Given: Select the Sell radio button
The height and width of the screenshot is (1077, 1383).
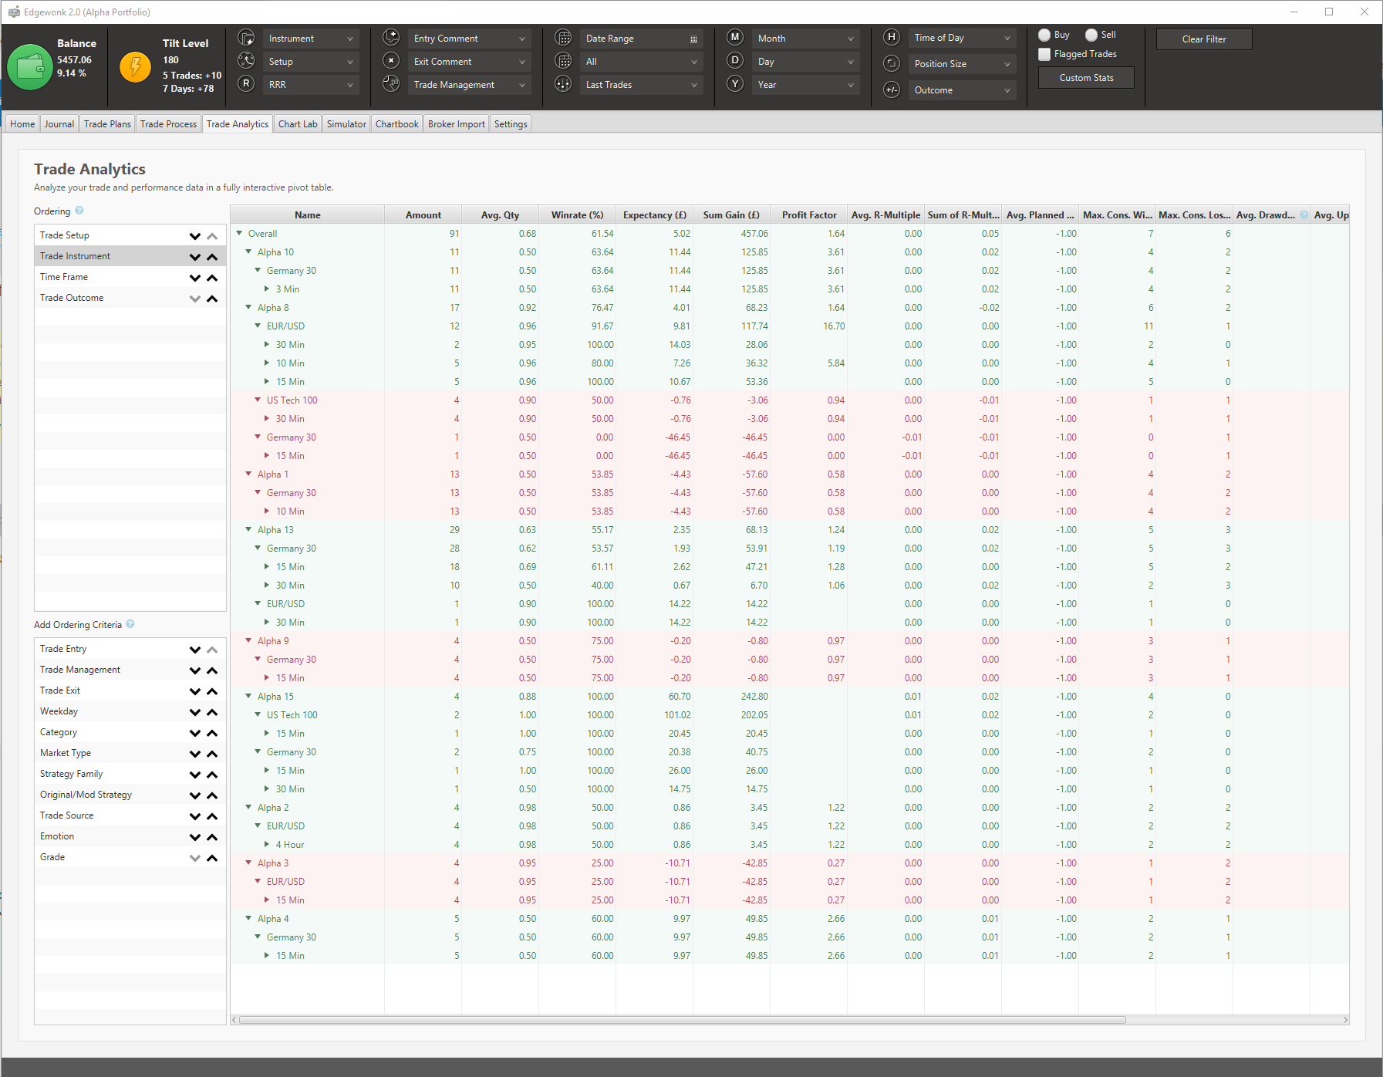Looking at the screenshot, I should [x=1091, y=35].
